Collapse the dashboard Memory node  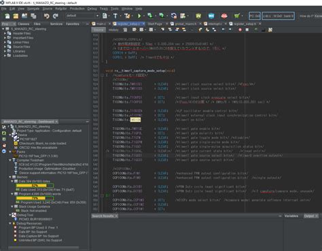(10, 177)
